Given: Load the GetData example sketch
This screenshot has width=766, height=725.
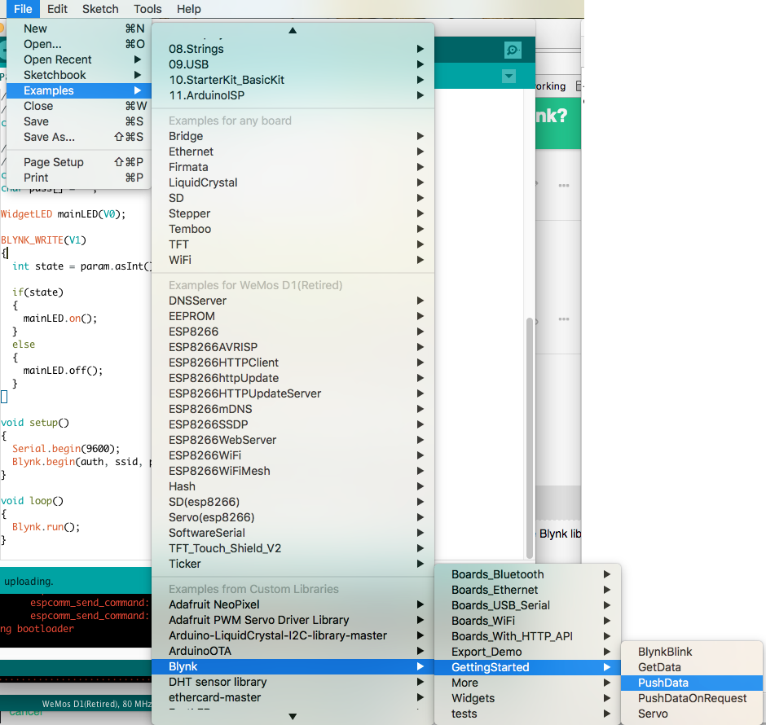Looking at the screenshot, I should coord(692,667).
